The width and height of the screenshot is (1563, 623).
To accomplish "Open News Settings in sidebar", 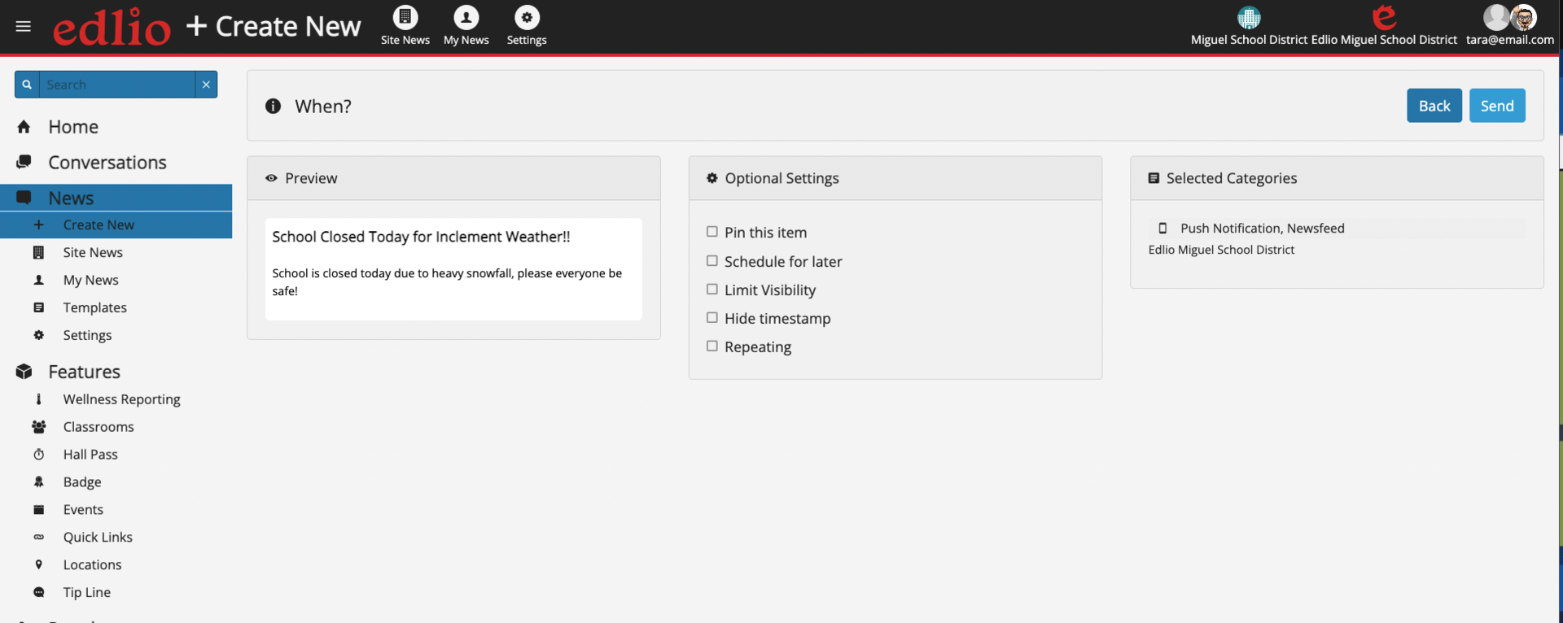I will click(88, 336).
